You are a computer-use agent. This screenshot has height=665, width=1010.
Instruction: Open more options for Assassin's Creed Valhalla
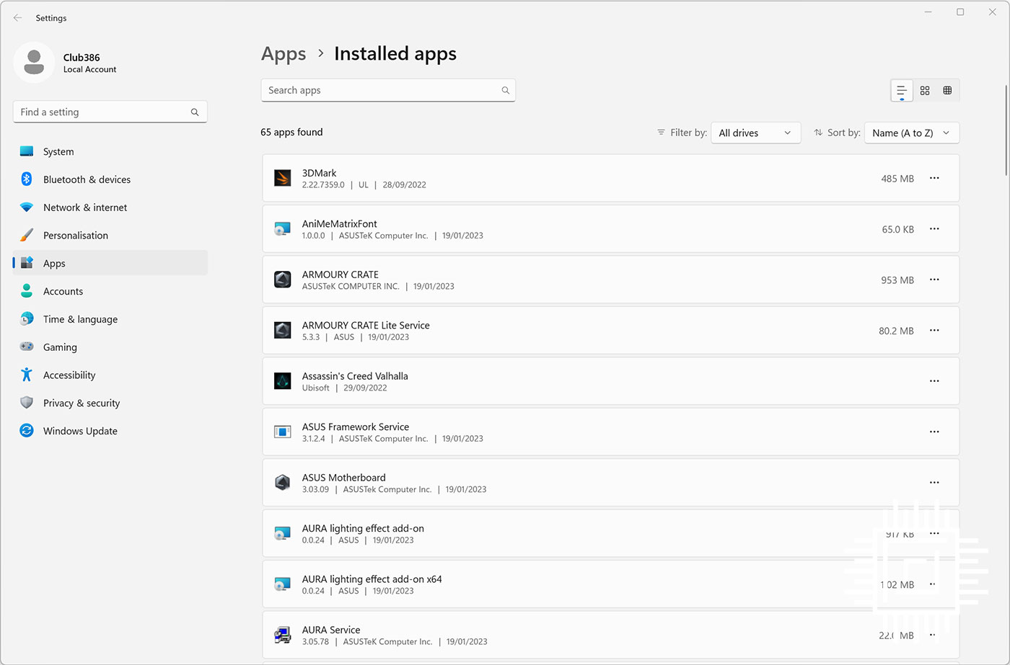(x=934, y=381)
